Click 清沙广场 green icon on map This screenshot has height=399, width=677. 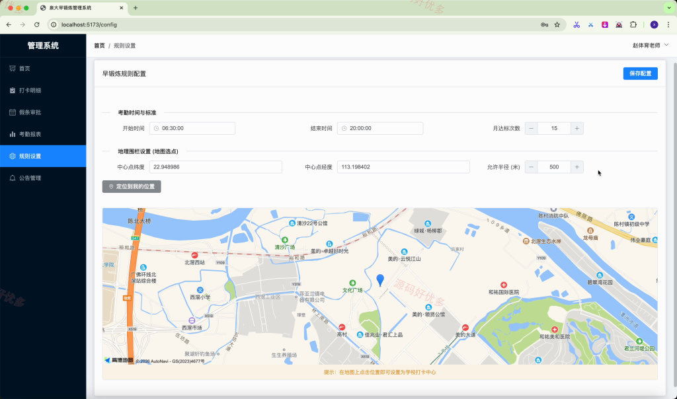(x=284, y=240)
